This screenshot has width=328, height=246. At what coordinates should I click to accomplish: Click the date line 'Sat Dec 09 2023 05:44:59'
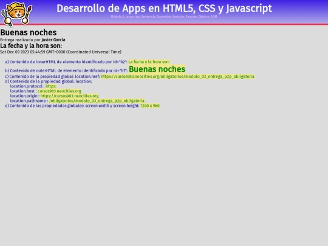pyautogui.click(x=61, y=52)
